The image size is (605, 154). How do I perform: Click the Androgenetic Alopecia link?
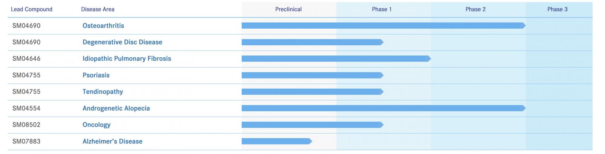tap(116, 108)
